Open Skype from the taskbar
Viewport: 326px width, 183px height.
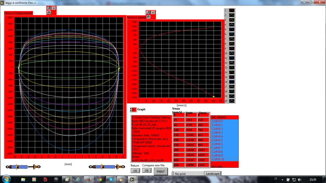click(x=111, y=179)
